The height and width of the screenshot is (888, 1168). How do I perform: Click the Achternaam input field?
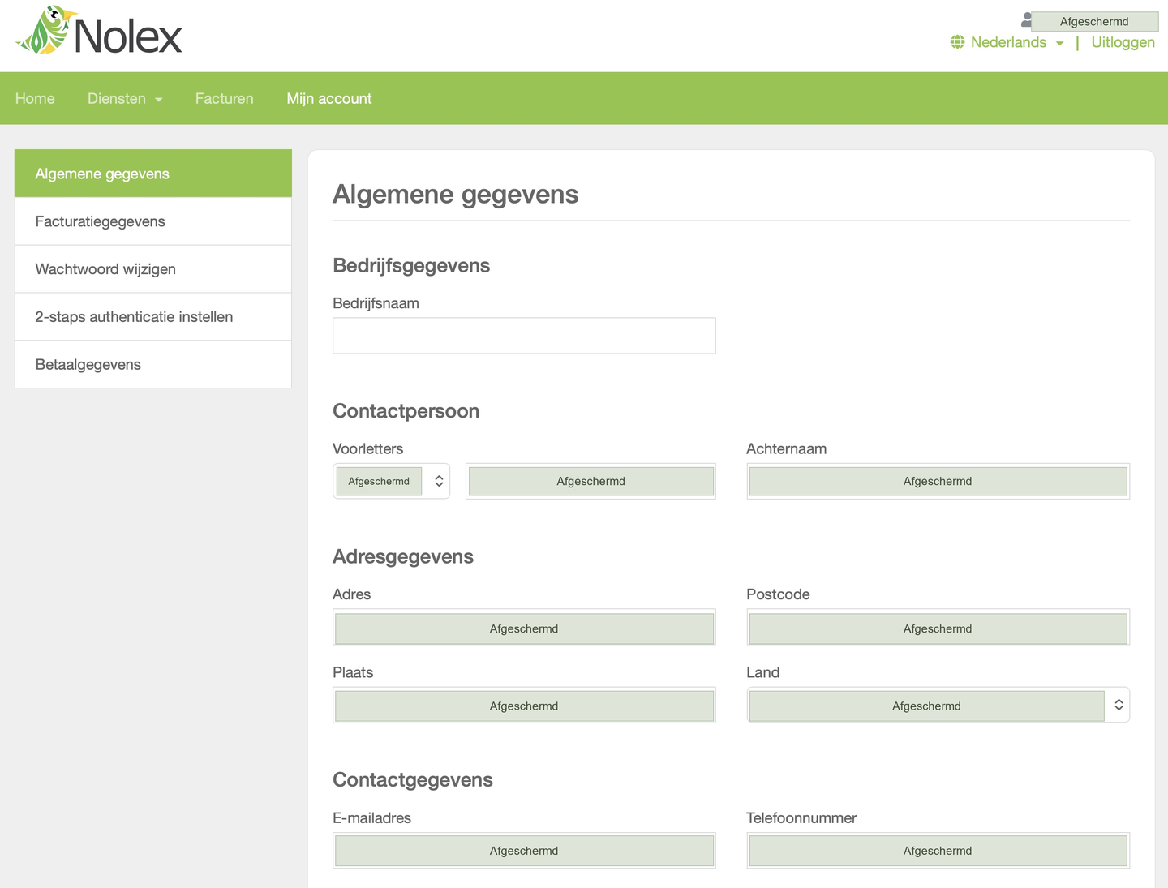coord(938,481)
